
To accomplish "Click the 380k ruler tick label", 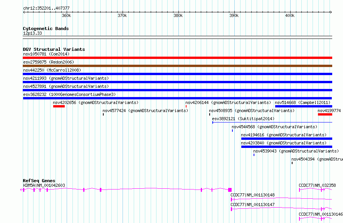I will (x=178, y=15).
